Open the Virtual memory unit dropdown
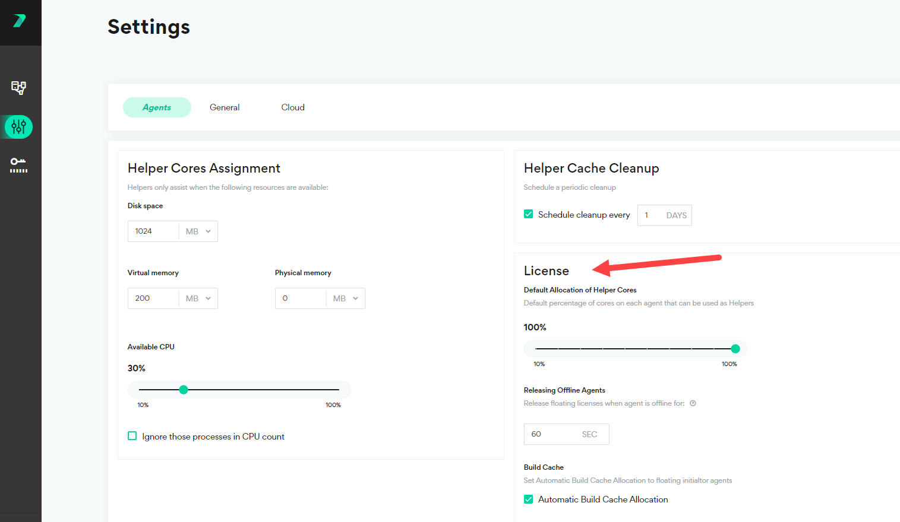The height and width of the screenshot is (522, 900). (198, 298)
